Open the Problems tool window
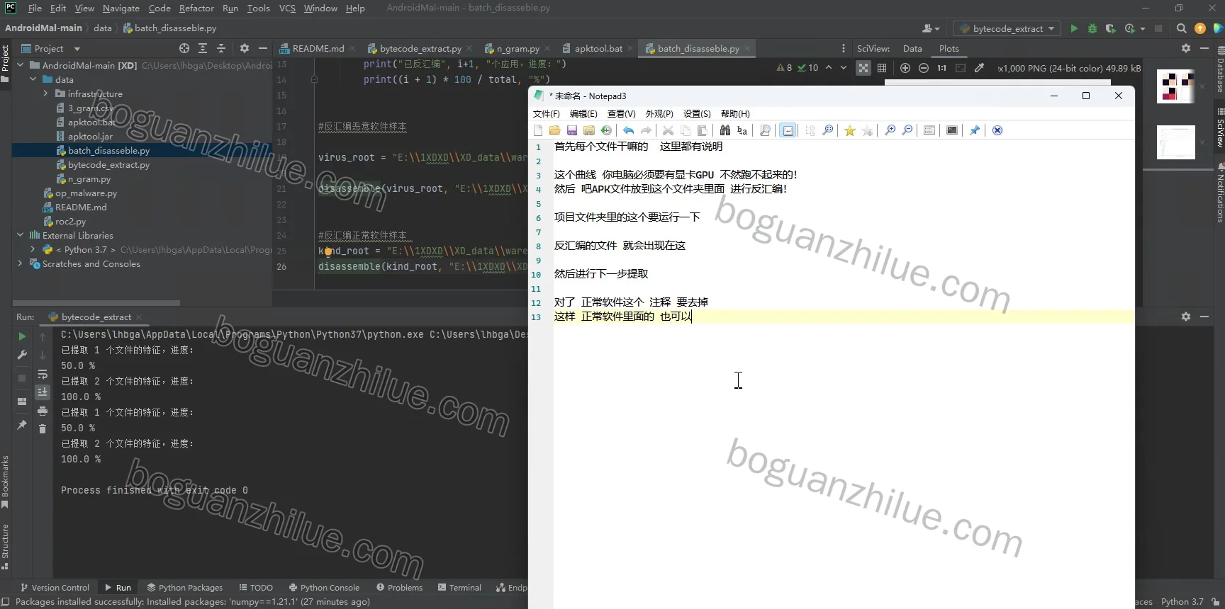 400,588
